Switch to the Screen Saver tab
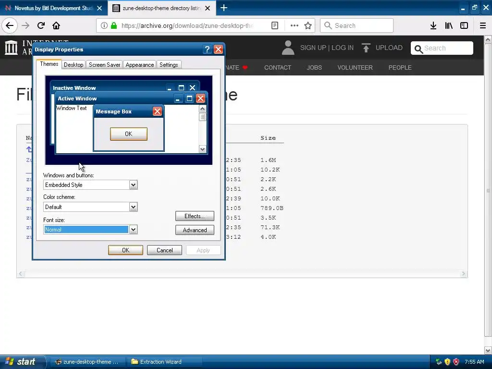The width and height of the screenshot is (492, 369). 104,65
